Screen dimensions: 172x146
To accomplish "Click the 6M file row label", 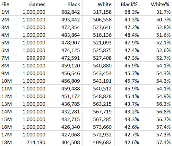I will (x=8, y=50).
